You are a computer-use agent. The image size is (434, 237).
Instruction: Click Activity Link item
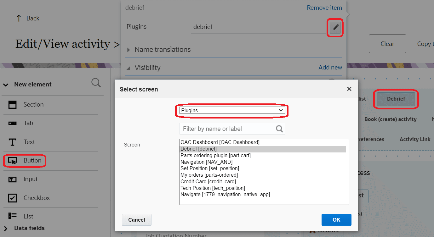pos(415,140)
